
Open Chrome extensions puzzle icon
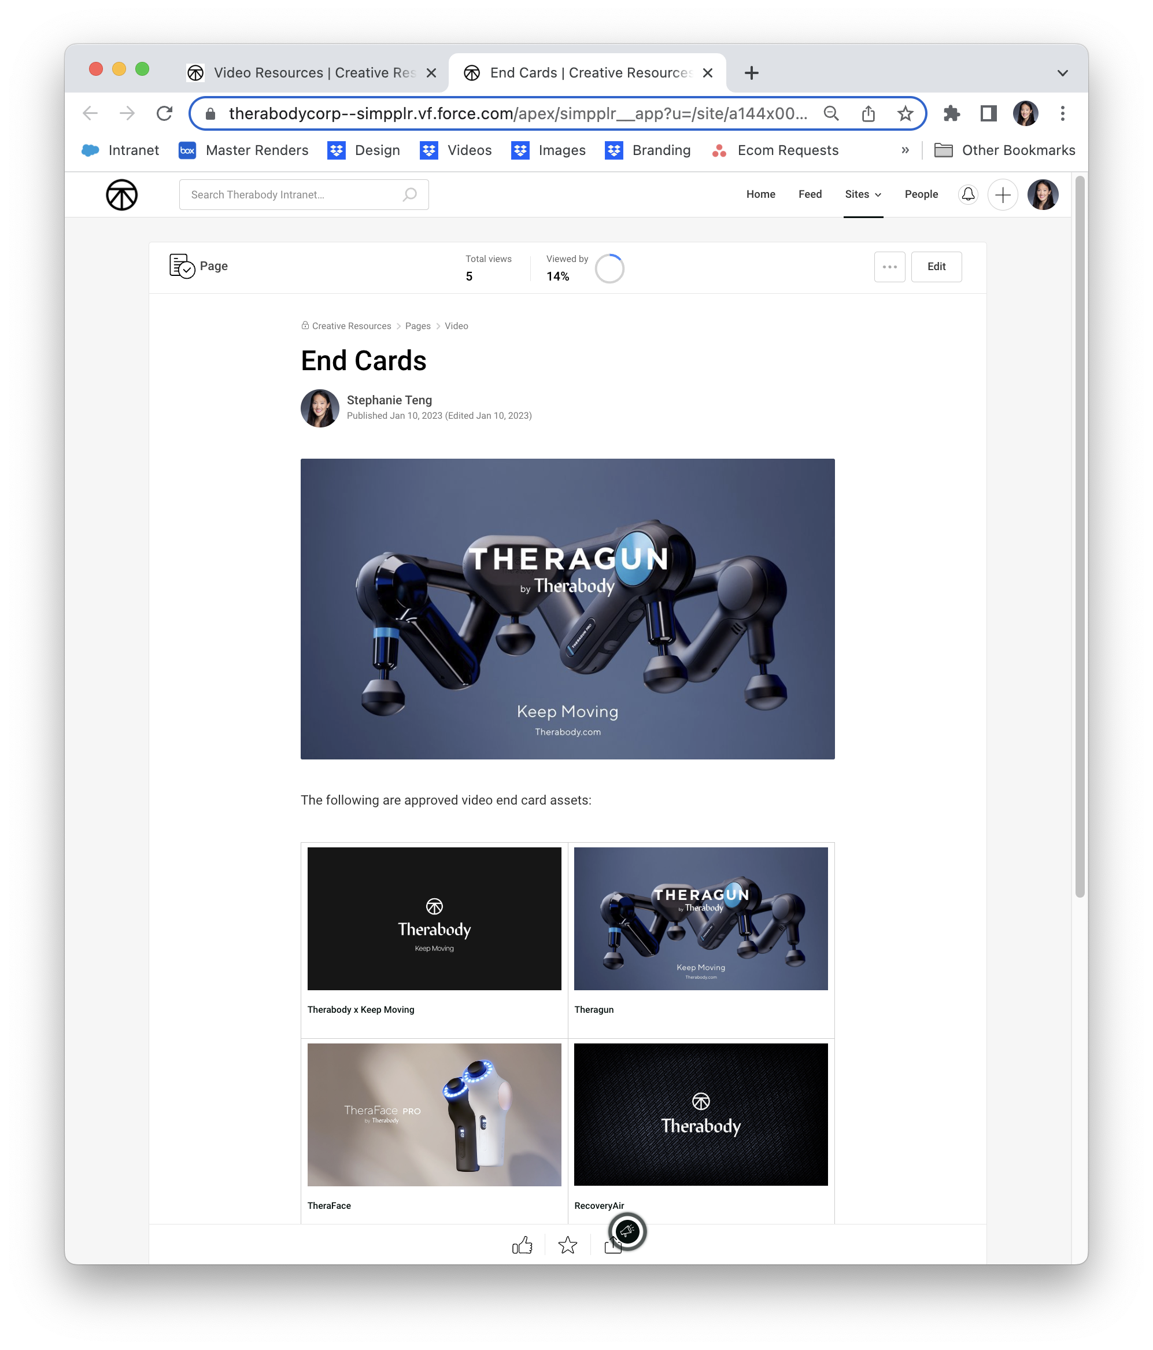(x=951, y=113)
